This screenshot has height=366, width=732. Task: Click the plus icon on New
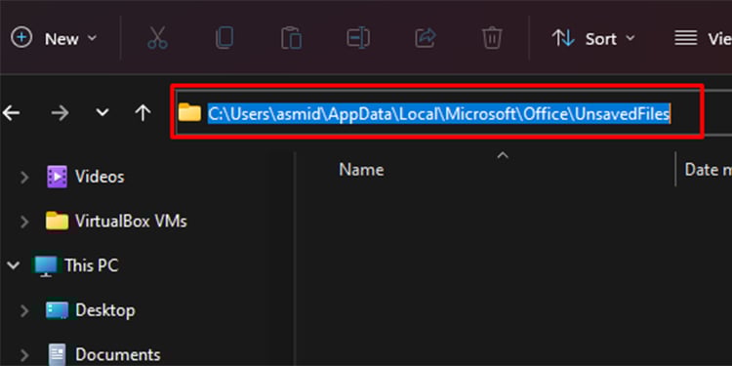21,37
